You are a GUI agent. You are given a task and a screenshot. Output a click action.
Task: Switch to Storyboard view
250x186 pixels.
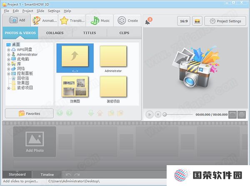pos(17,174)
